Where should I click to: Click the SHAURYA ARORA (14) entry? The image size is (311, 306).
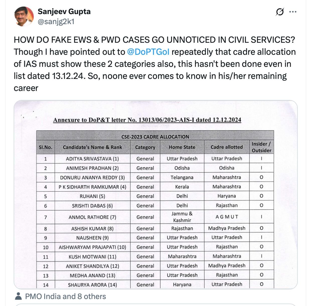(92, 285)
